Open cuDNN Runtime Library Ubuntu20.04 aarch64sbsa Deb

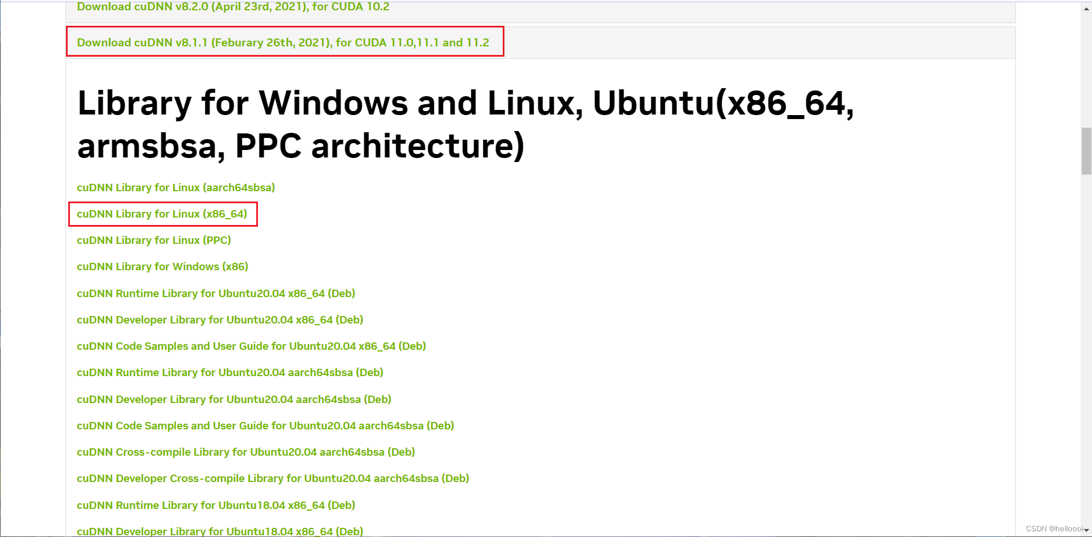coord(230,373)
